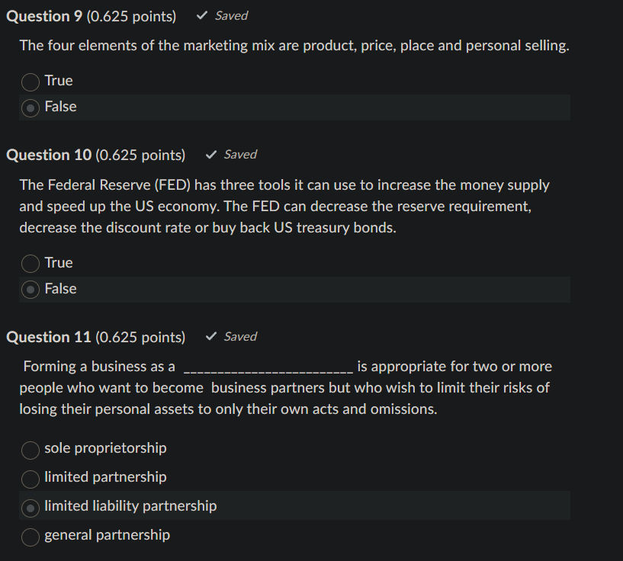Choose False radio button for Question 10

click(30, 290)
